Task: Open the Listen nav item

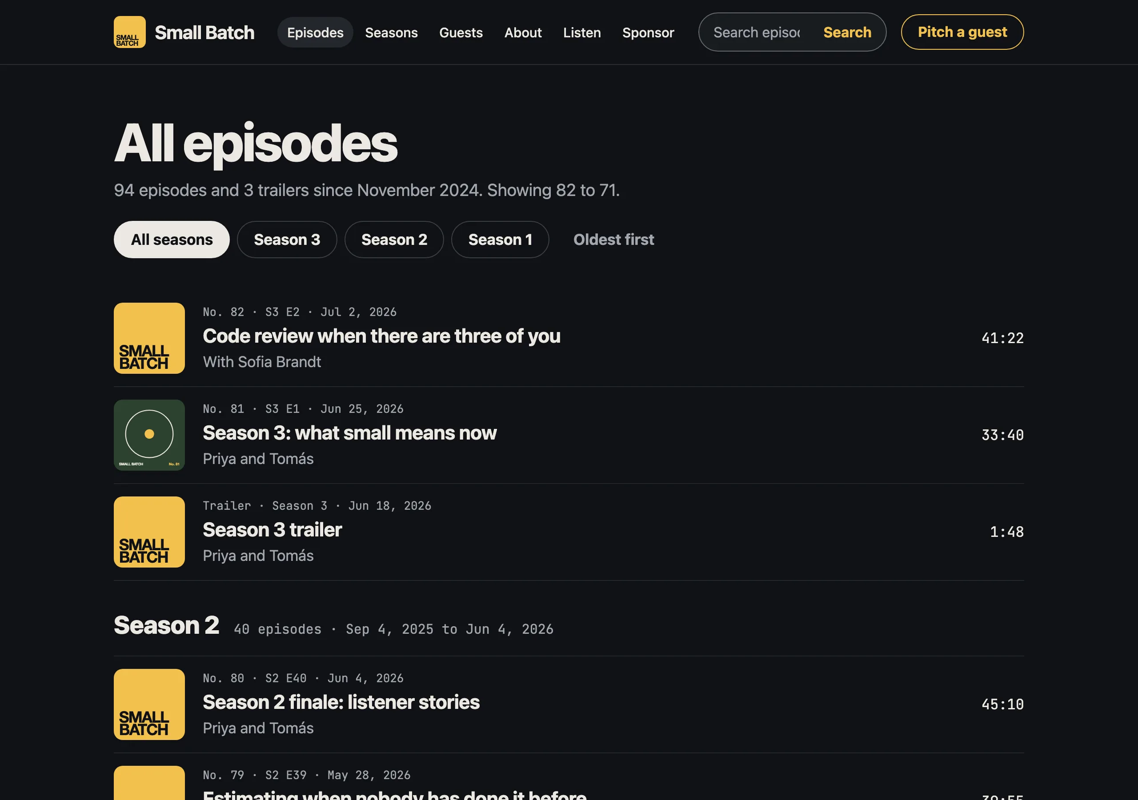Action: pos(582,32)
